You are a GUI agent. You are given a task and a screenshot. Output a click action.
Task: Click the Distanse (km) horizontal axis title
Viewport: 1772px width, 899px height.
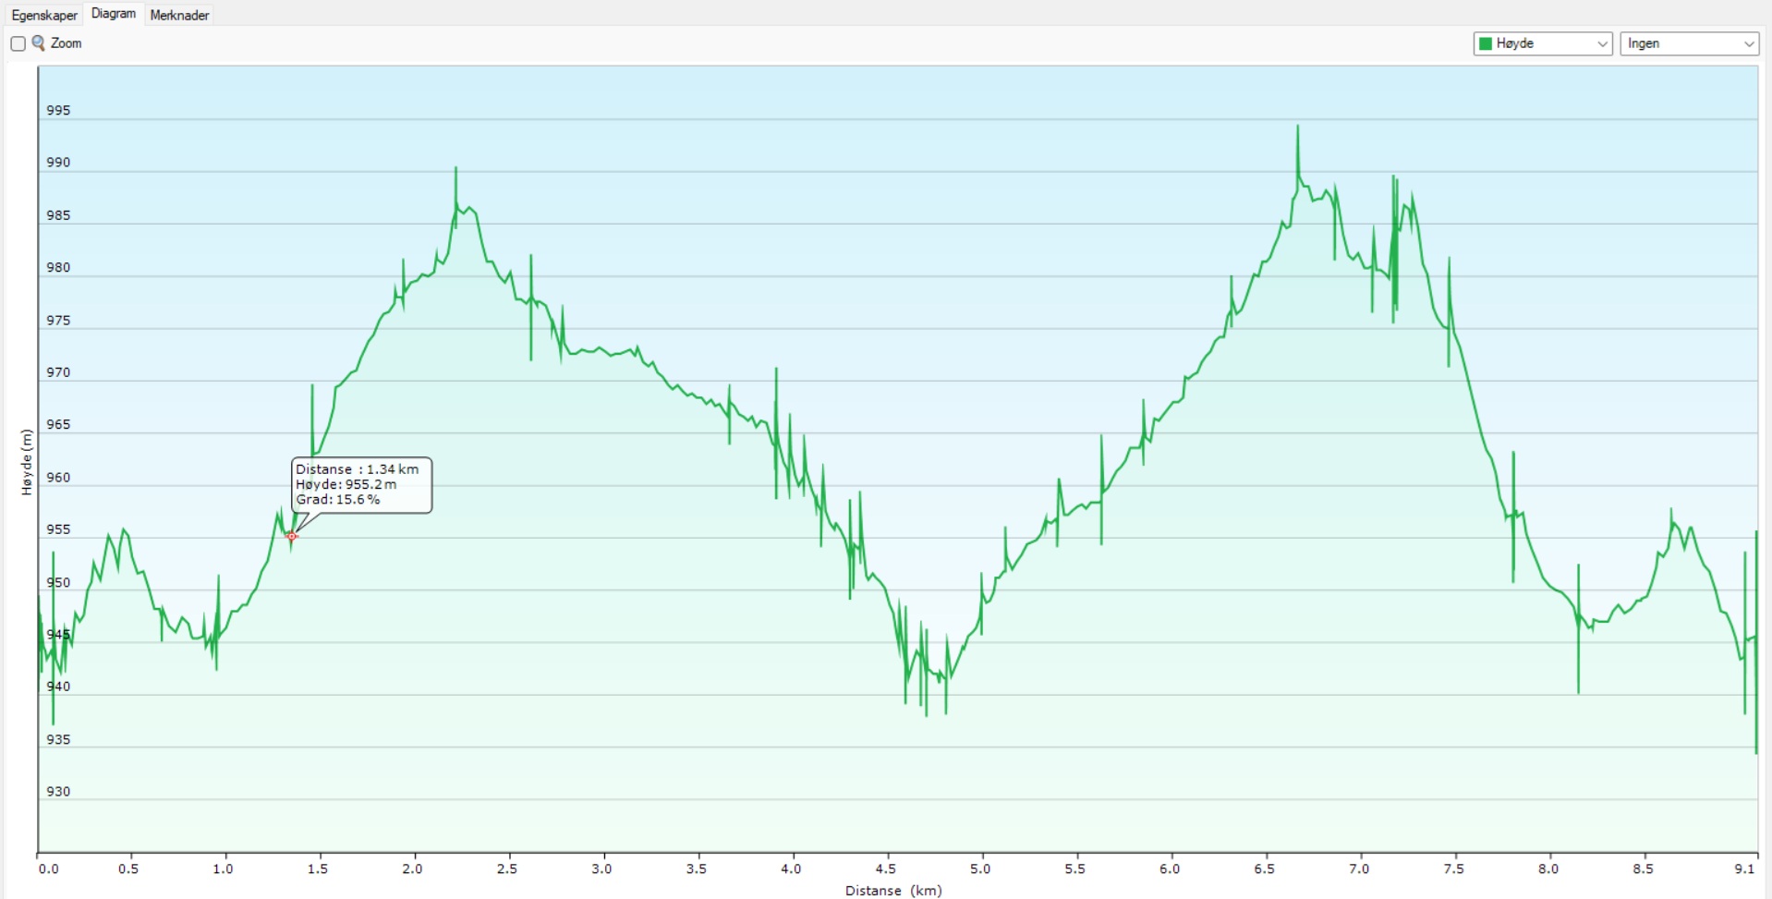pos(892,890)
